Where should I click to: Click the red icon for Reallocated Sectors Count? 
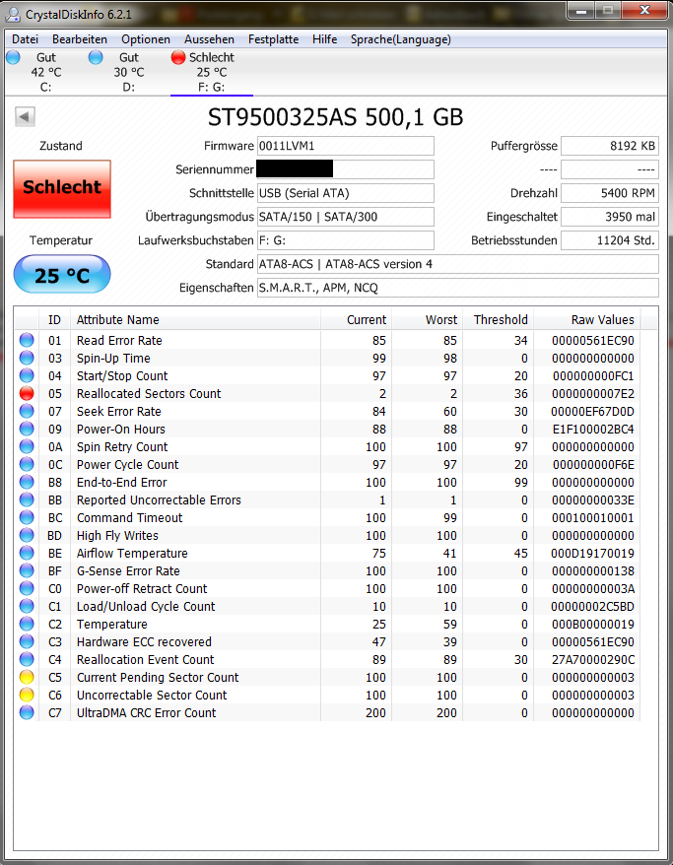[27, 393]
